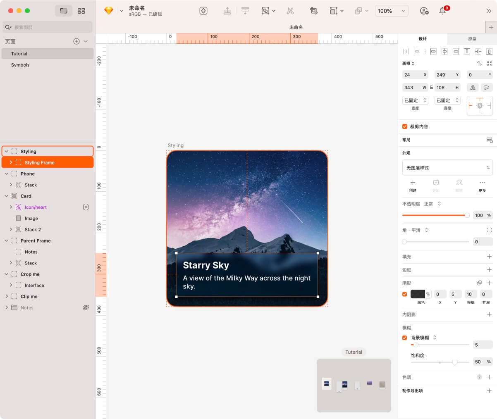Open the Sketch diamond logo menu
The width and height of the screenshot is (497, 419).
(109, 11)
